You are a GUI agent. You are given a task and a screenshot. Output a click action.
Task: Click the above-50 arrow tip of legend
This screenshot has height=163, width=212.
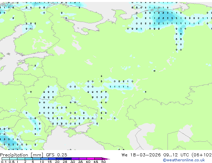coord(106,159)
